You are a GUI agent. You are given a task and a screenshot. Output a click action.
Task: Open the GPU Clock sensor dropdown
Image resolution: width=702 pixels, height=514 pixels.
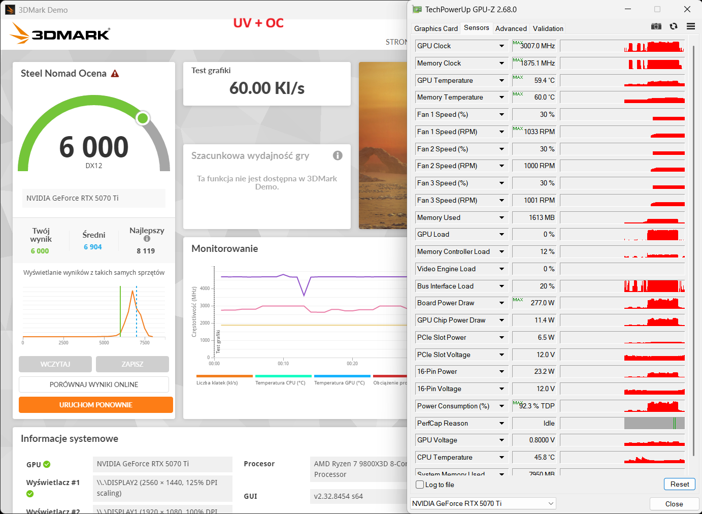[502, 46]
